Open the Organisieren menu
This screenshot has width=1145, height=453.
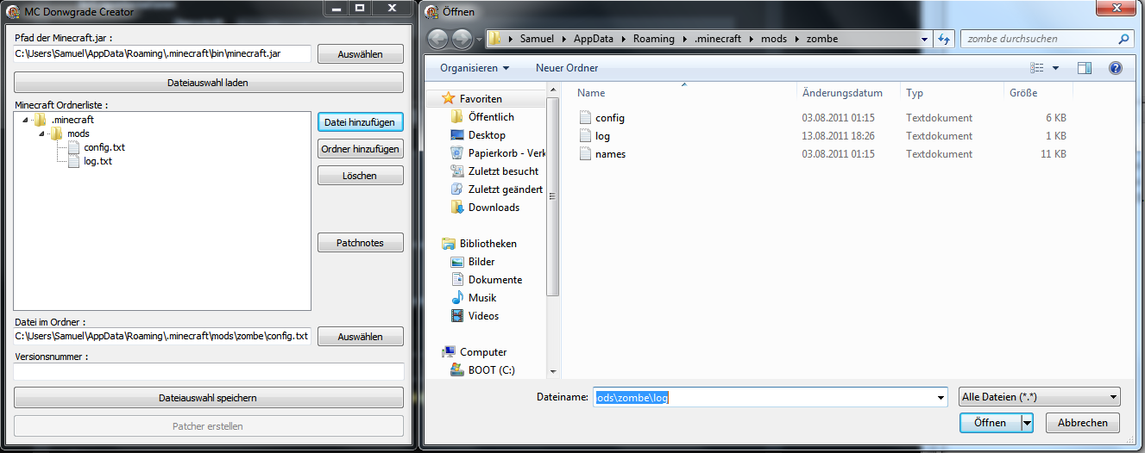pos(474,68)
